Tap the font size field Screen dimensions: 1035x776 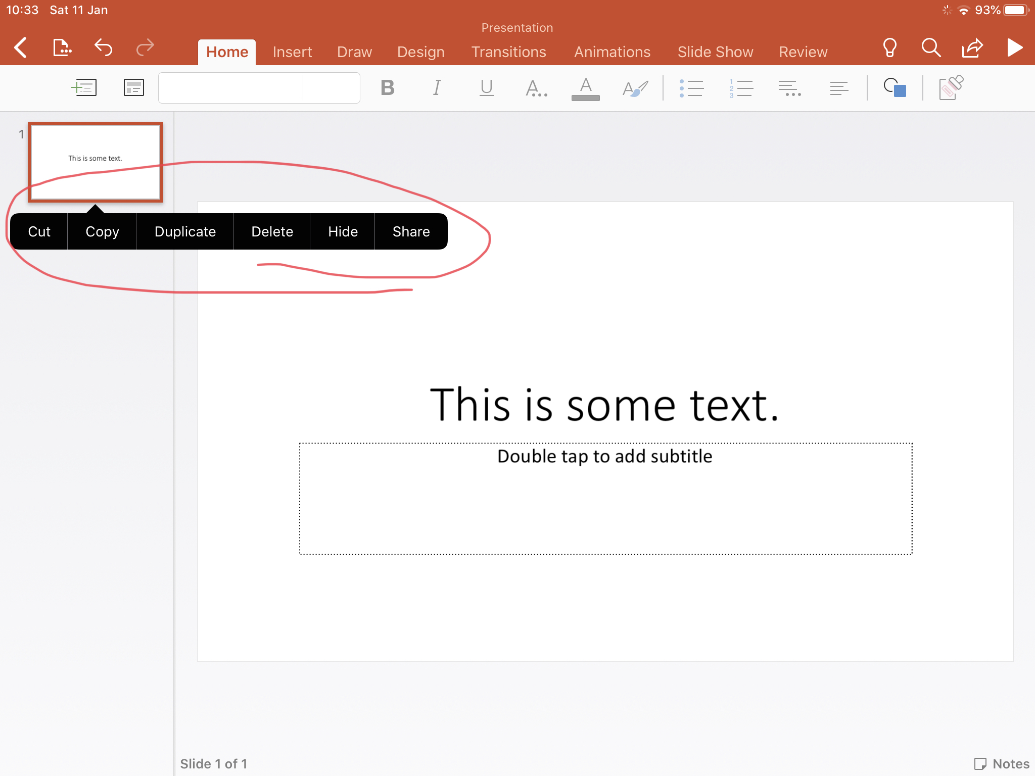point(332,88)
